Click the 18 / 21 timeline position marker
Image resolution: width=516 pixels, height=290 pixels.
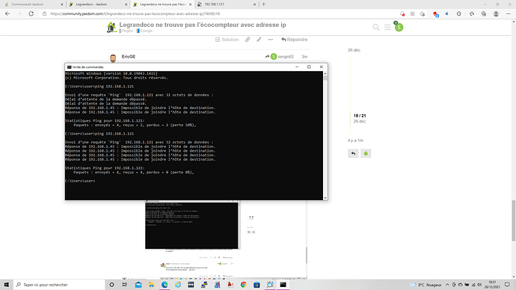click(360, 116)
